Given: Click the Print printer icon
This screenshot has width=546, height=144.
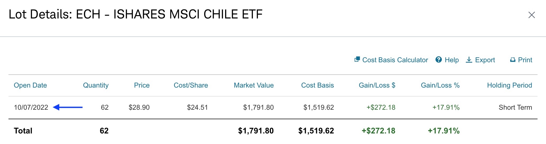Looking at the screenshot, I should pos(513,60).
